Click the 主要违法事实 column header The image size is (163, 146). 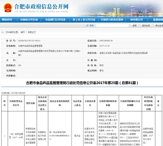[x=90, y=103]
